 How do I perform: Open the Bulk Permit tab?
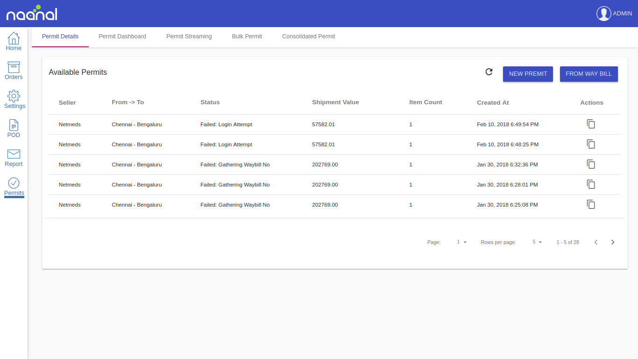(x=247, y=36)
